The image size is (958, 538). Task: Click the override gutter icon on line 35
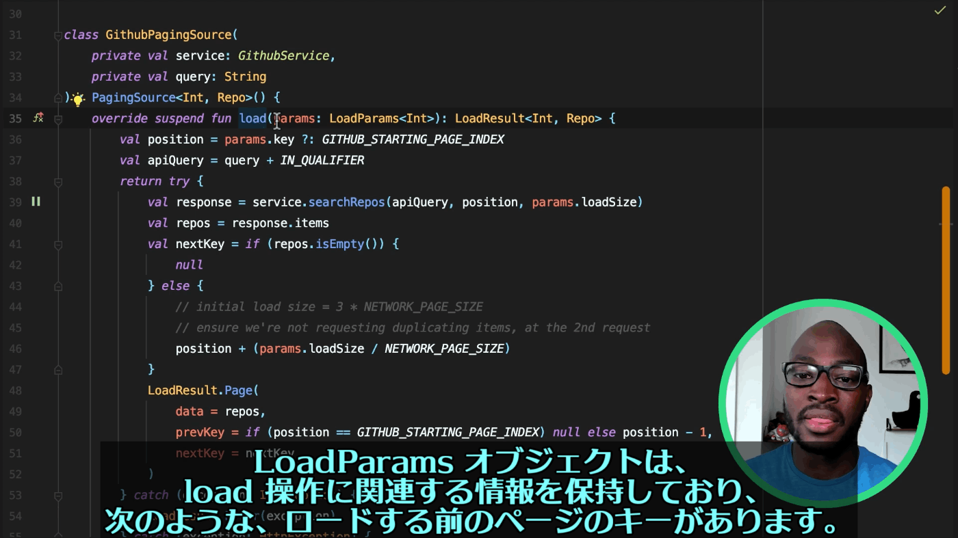point(38,118)
